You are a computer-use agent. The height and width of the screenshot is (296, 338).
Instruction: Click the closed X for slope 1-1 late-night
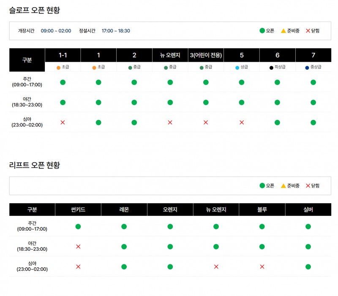pyautogui.click(x=63, y=122)
